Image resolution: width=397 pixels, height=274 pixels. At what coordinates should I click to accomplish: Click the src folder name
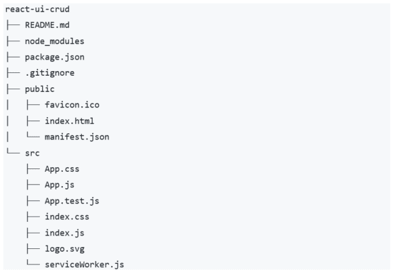(x=32, y=153)
